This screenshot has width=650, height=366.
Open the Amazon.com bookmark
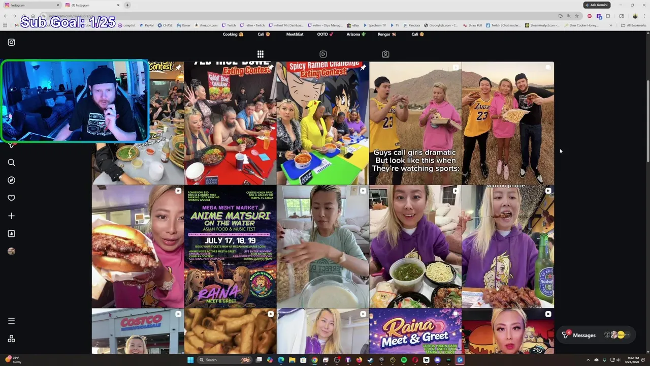coord(206,25)
